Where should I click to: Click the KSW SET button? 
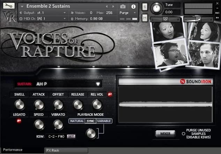[71, 136]
